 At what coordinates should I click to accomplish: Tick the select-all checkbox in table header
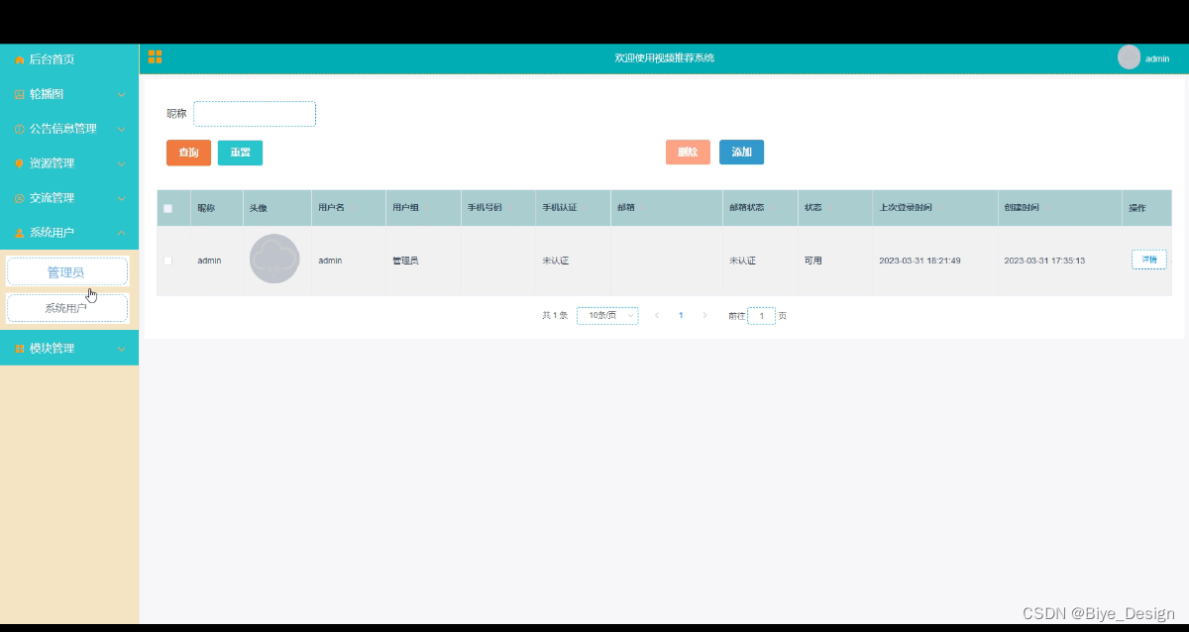(x=167, y=208)
